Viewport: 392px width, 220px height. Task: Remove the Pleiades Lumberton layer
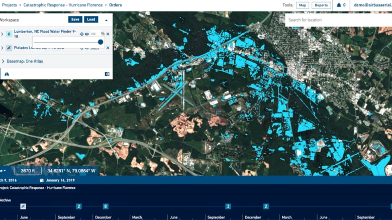point(108,48)
